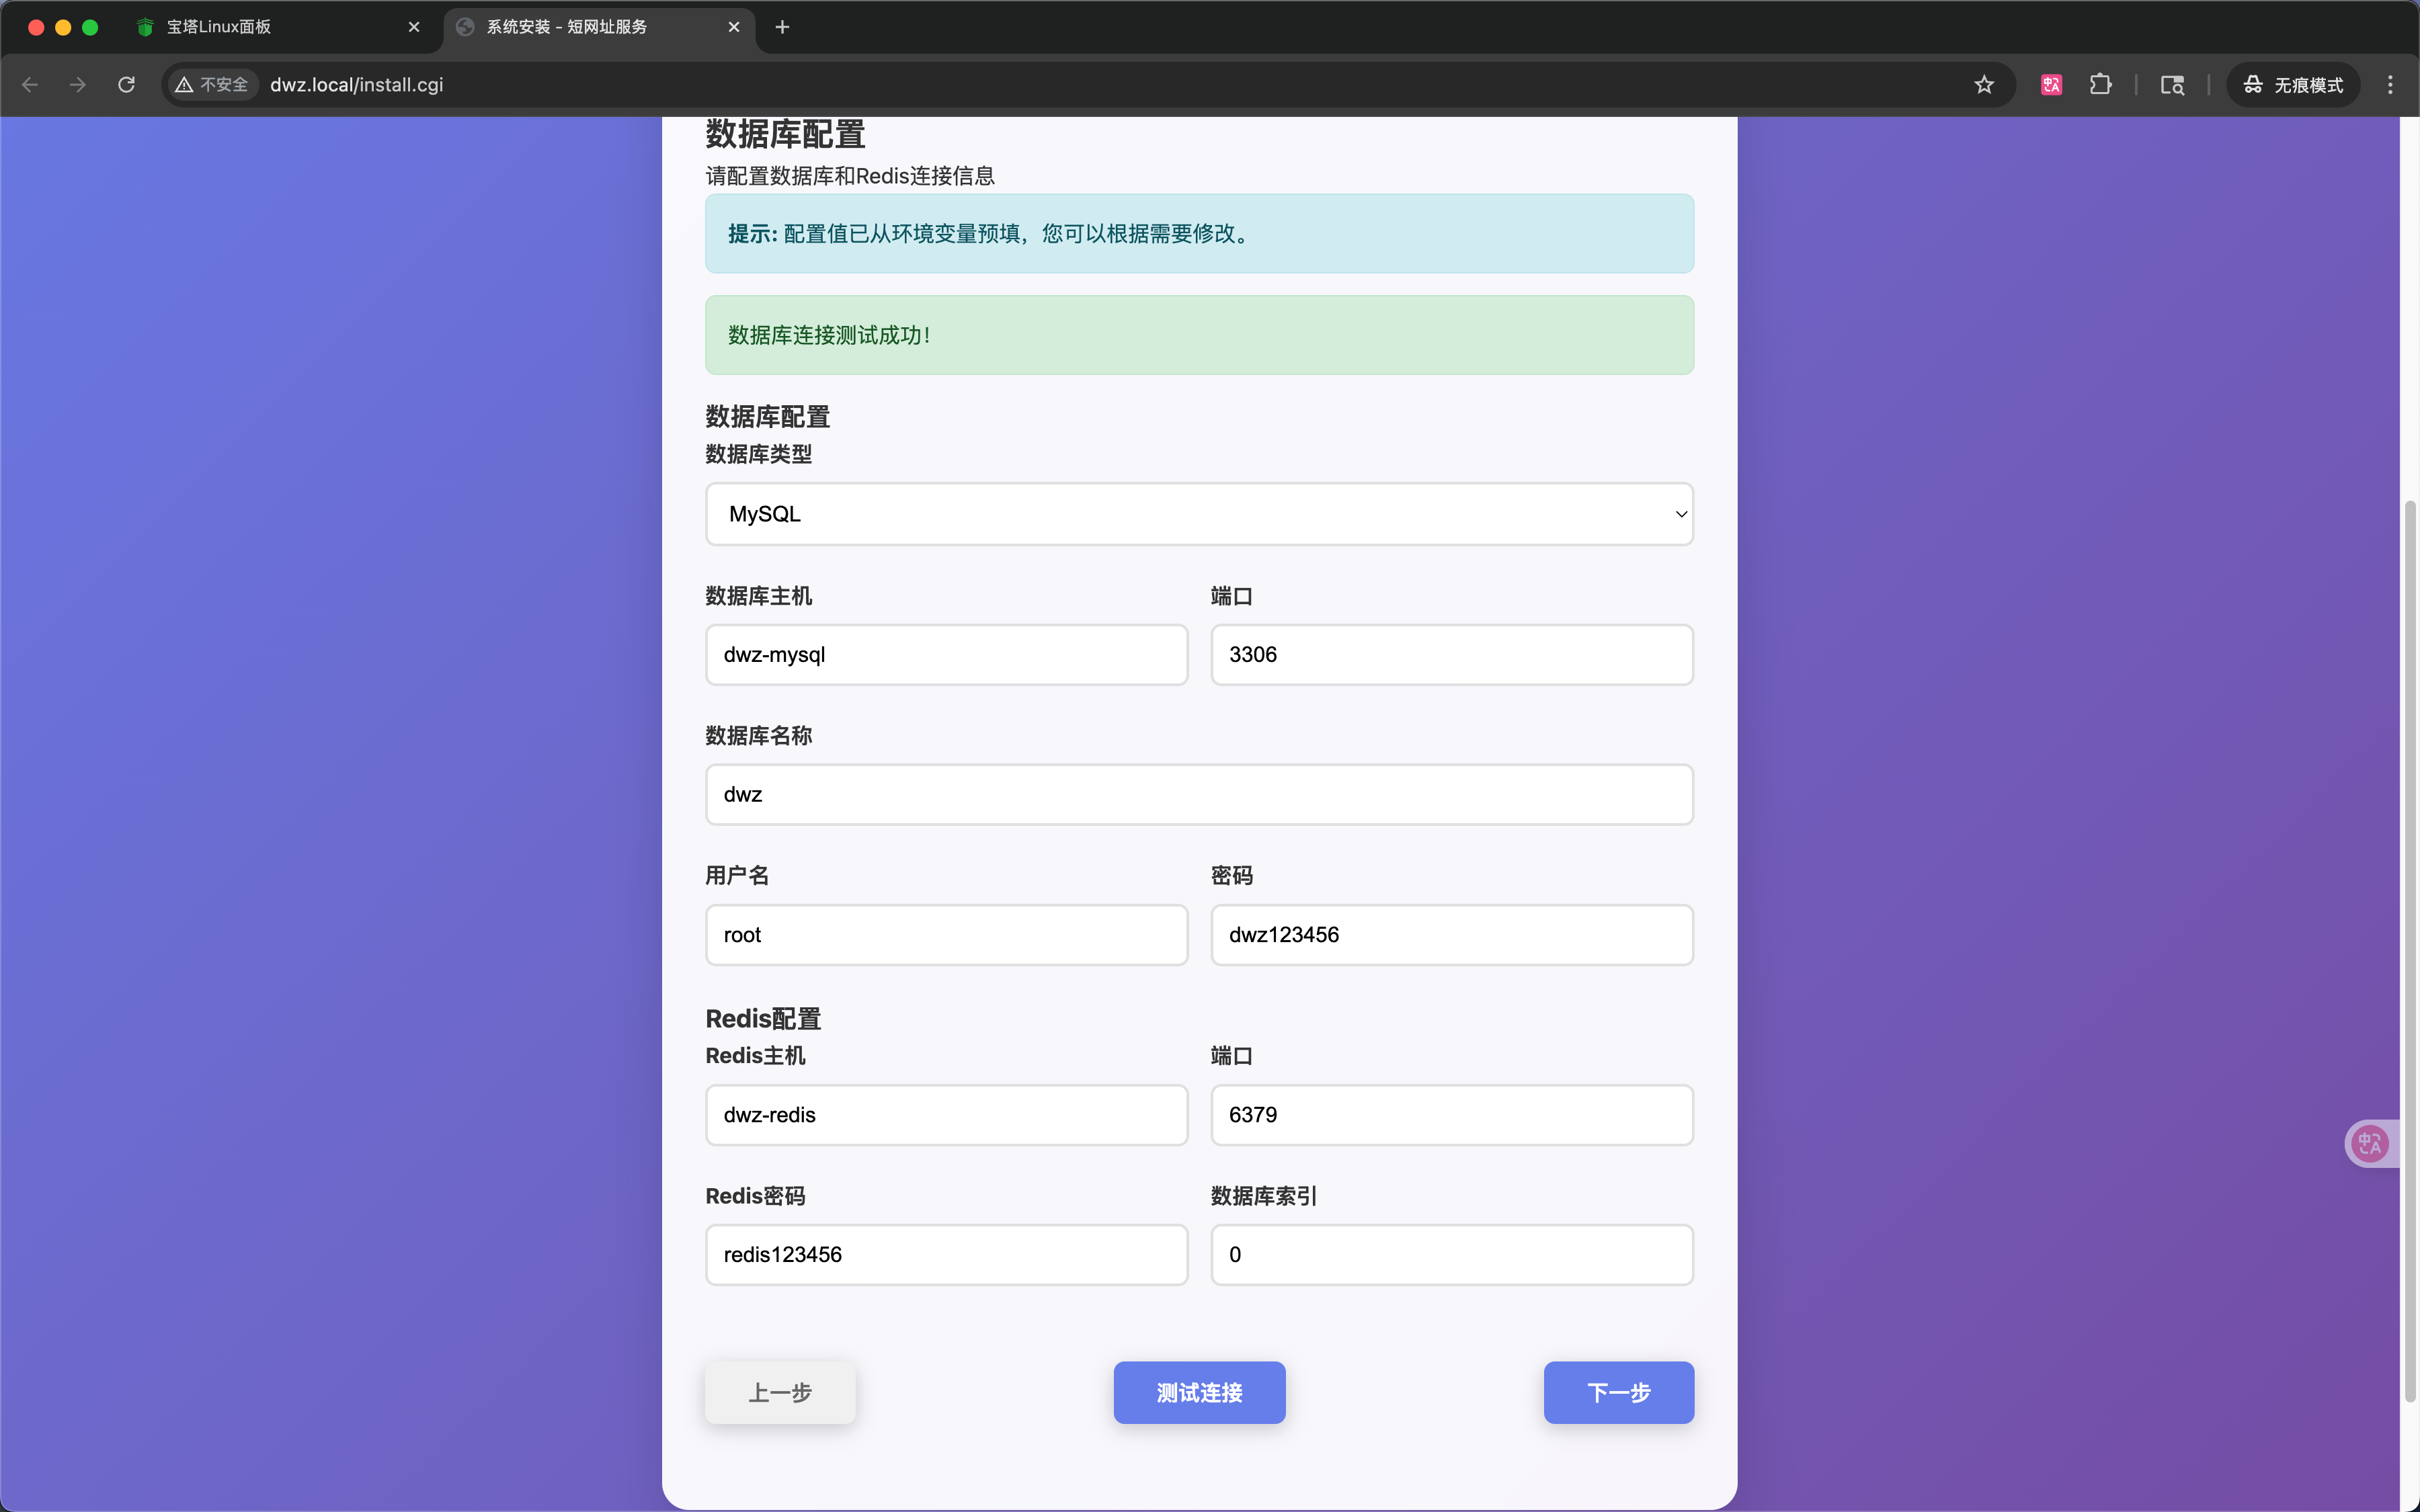This screenshot has height=1512, width=2420.
Task: Open Chrome three-dot menu
Action: (2390, 85)
